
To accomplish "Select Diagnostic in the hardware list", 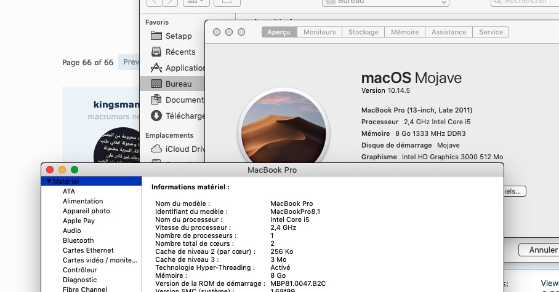I will [x=80, y=280].
